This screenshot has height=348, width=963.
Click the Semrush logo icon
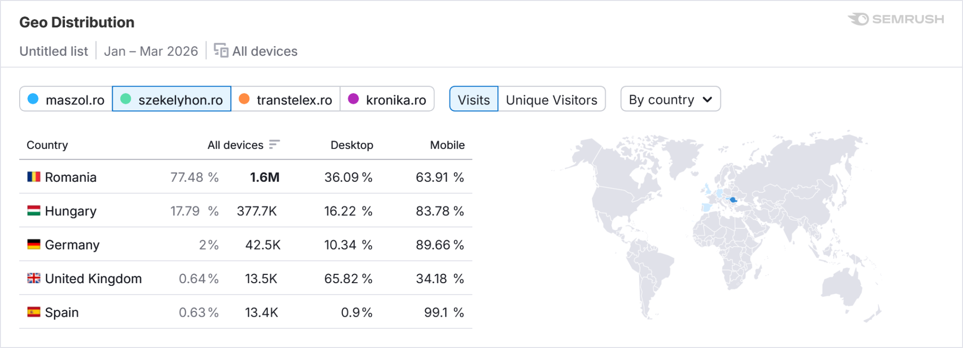tap(859, 19)
